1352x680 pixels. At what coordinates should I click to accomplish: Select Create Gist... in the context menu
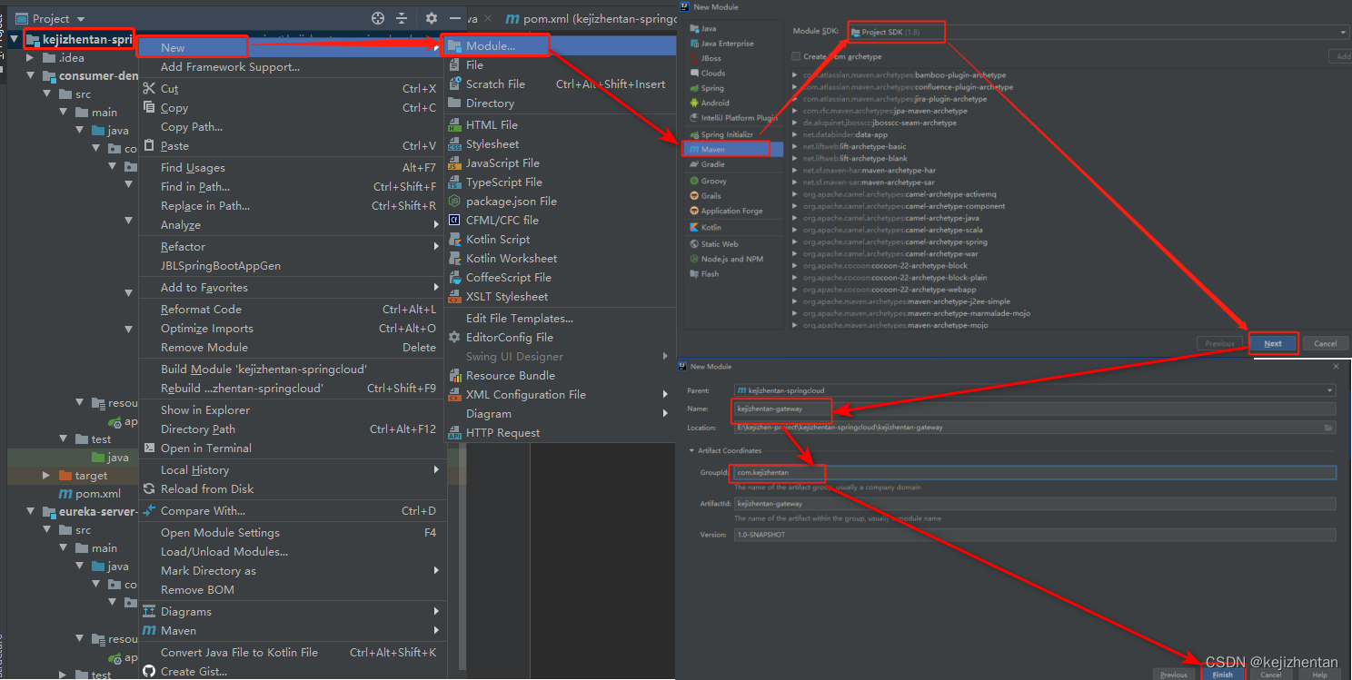[x=194, y=671]
